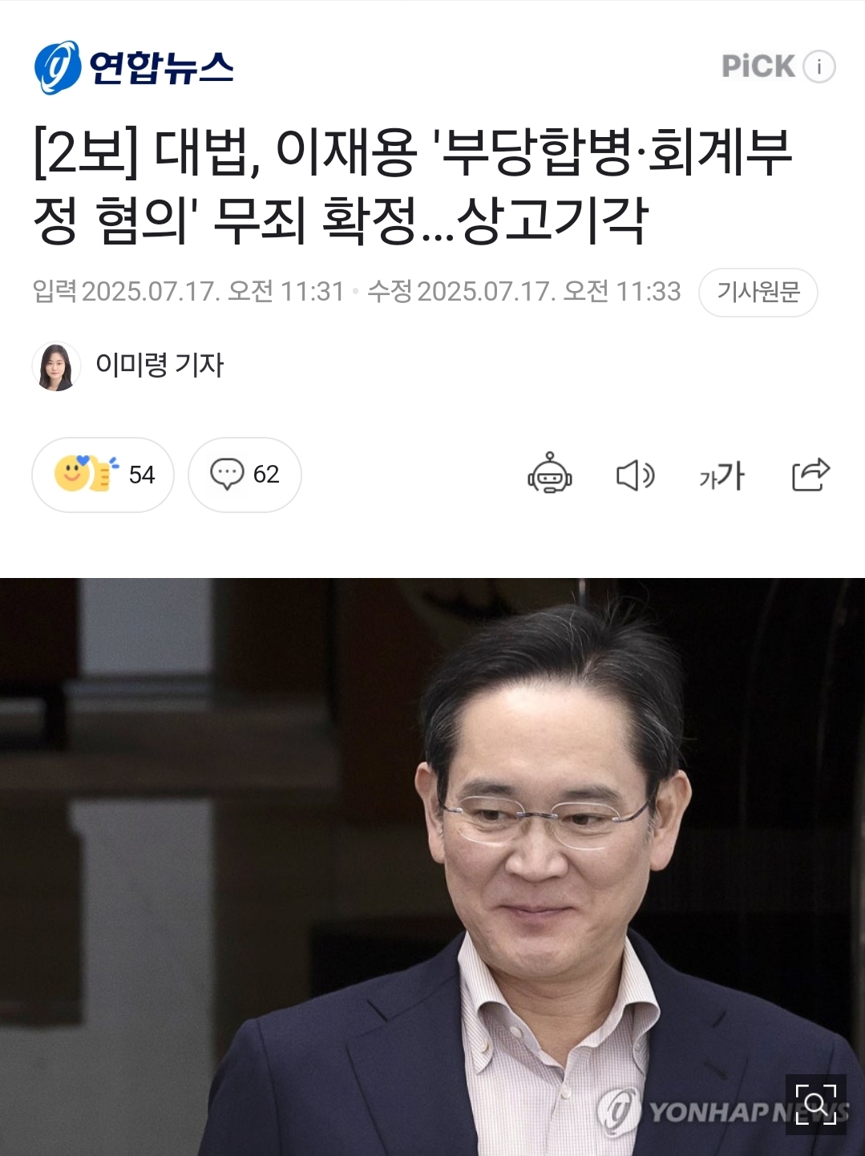Change font size with 가가 icon
Screen dimensions: 865x1156
click(722, 475)
